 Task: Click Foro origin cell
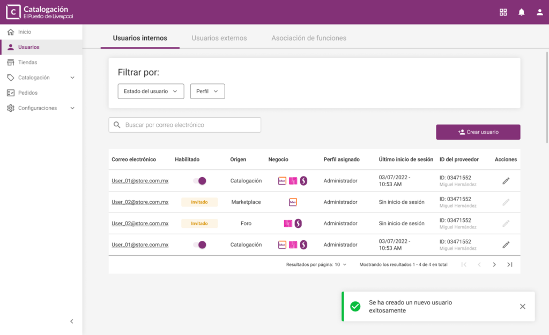tap(246, 223)
